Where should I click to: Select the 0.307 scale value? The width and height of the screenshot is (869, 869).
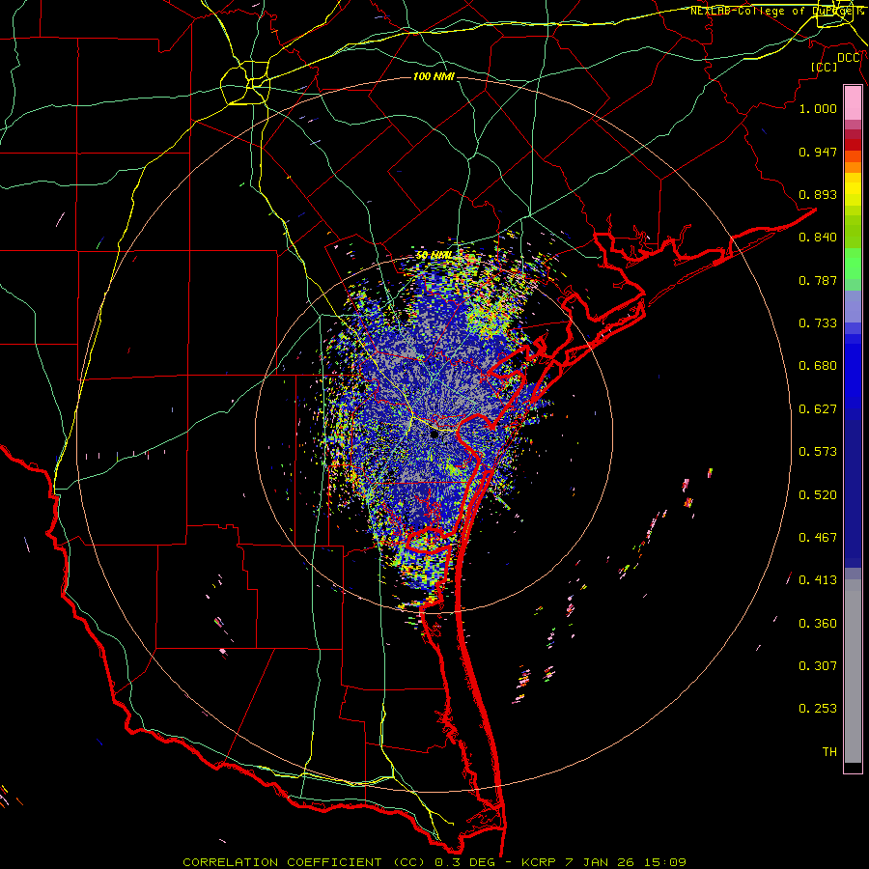point(818,666)
